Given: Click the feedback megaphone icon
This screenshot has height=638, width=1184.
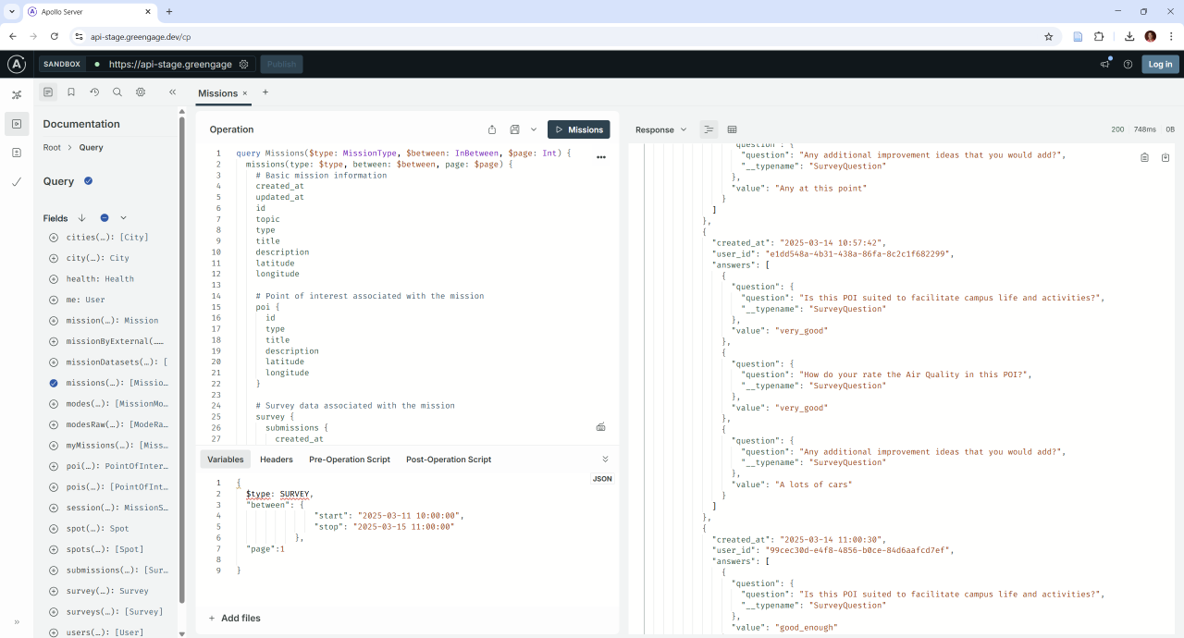Looking at the screenshot, I should click(1105, 64).
